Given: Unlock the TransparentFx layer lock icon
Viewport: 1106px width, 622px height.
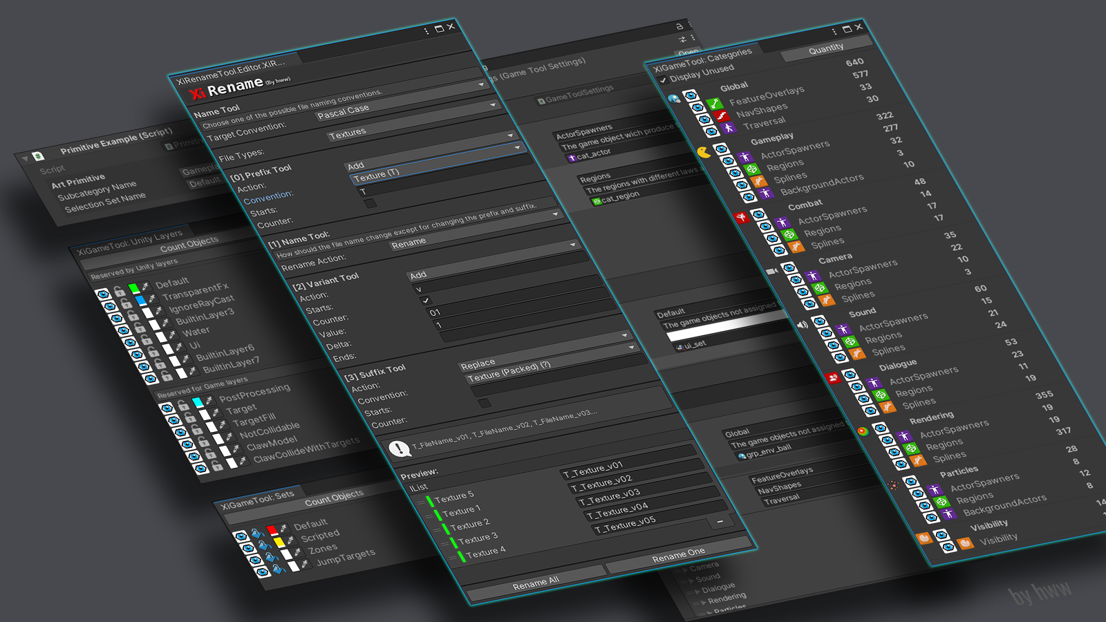Looking at the screenshot, I should tap(126, 303).
